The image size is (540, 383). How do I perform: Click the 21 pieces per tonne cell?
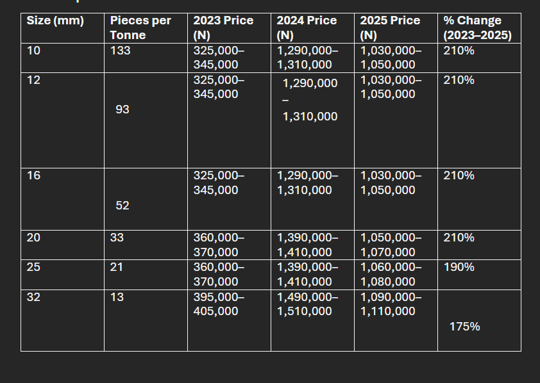tap(117, 267)
